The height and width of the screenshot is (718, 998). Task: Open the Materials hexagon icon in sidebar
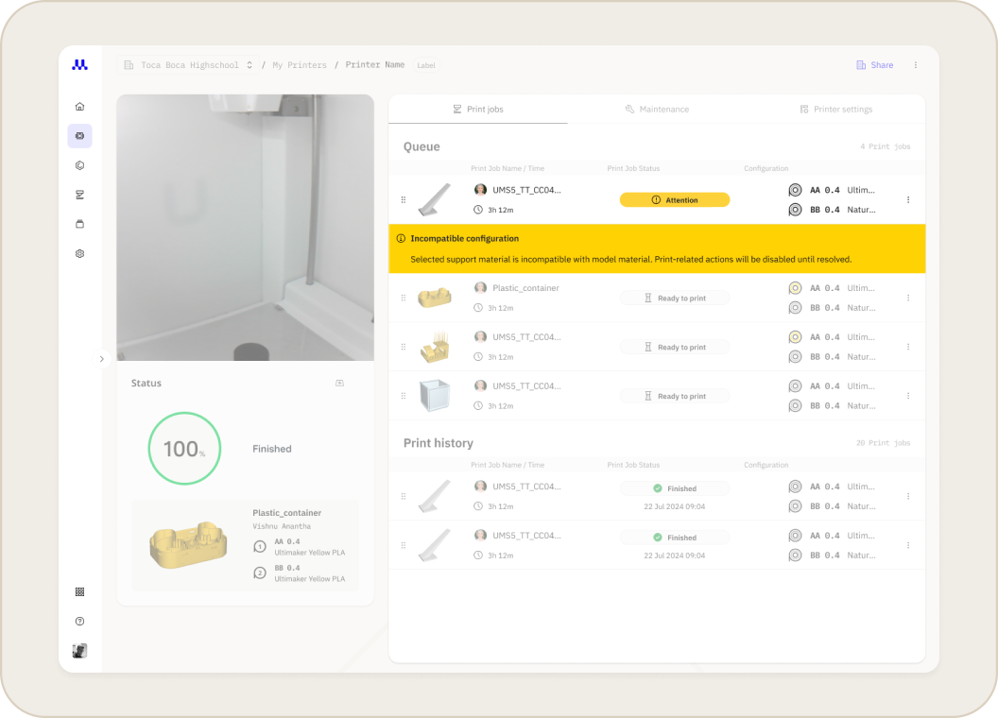coord(79,165)
